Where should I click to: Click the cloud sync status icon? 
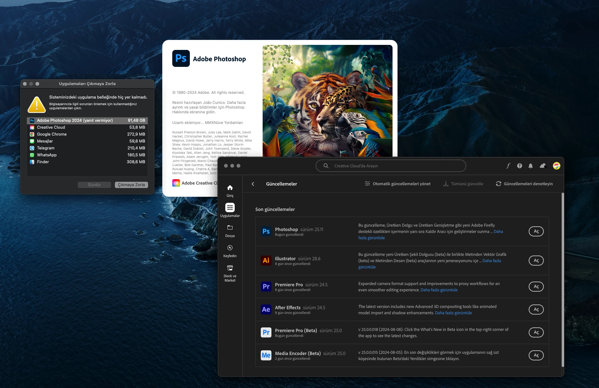click(543, 166)
